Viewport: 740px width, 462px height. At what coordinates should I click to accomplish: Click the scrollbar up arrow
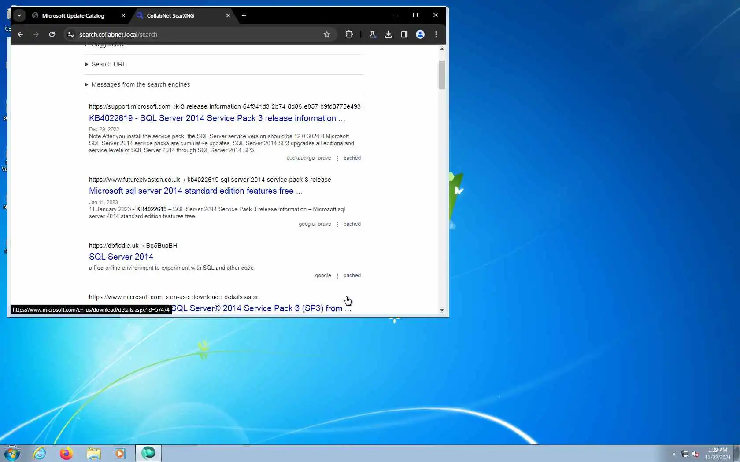[442, 49]
